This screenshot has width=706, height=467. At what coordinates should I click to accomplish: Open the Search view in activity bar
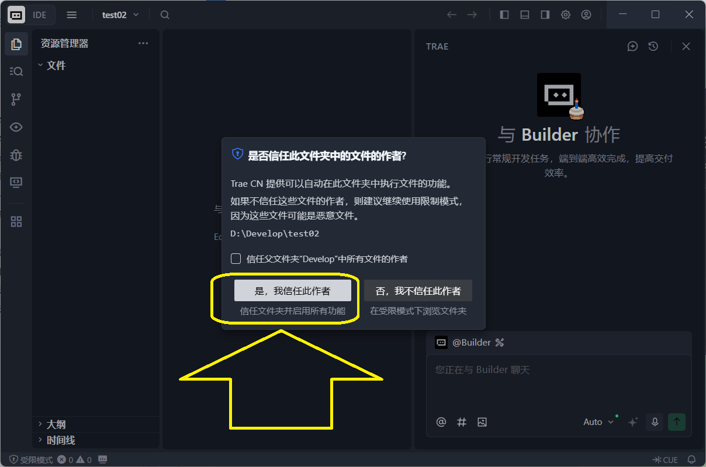(16, 71)
